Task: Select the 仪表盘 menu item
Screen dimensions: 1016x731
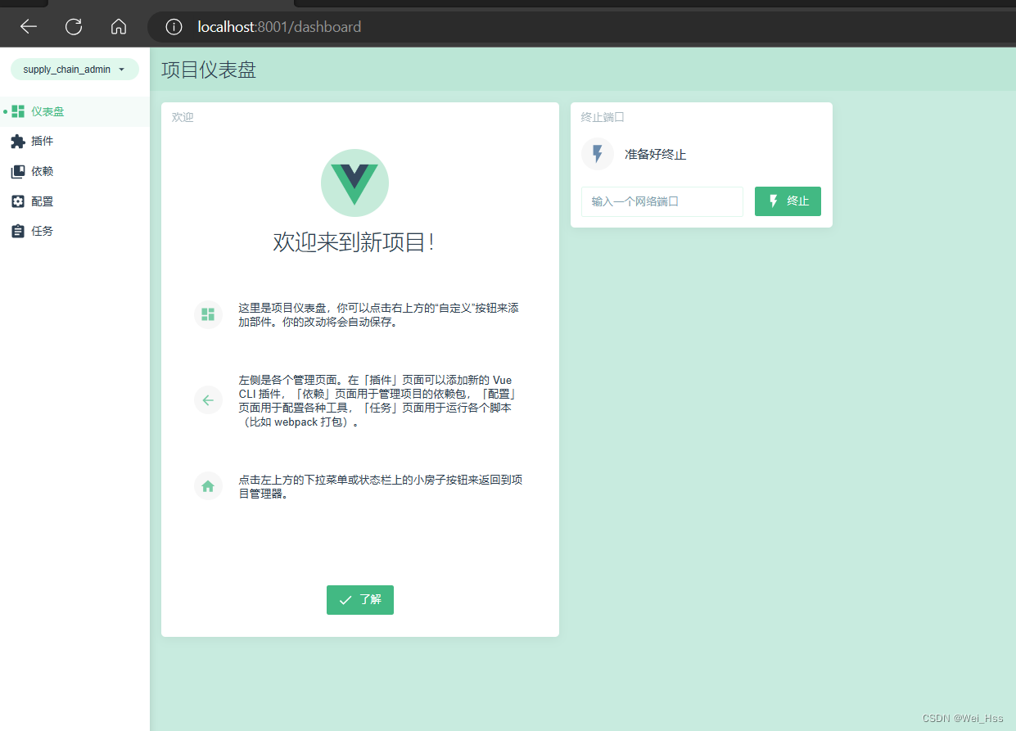Action: coord(75,111)
